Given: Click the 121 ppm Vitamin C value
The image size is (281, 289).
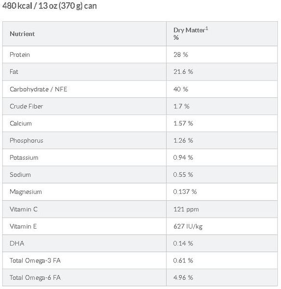Looking at the screenshot, I should (186, 209).
